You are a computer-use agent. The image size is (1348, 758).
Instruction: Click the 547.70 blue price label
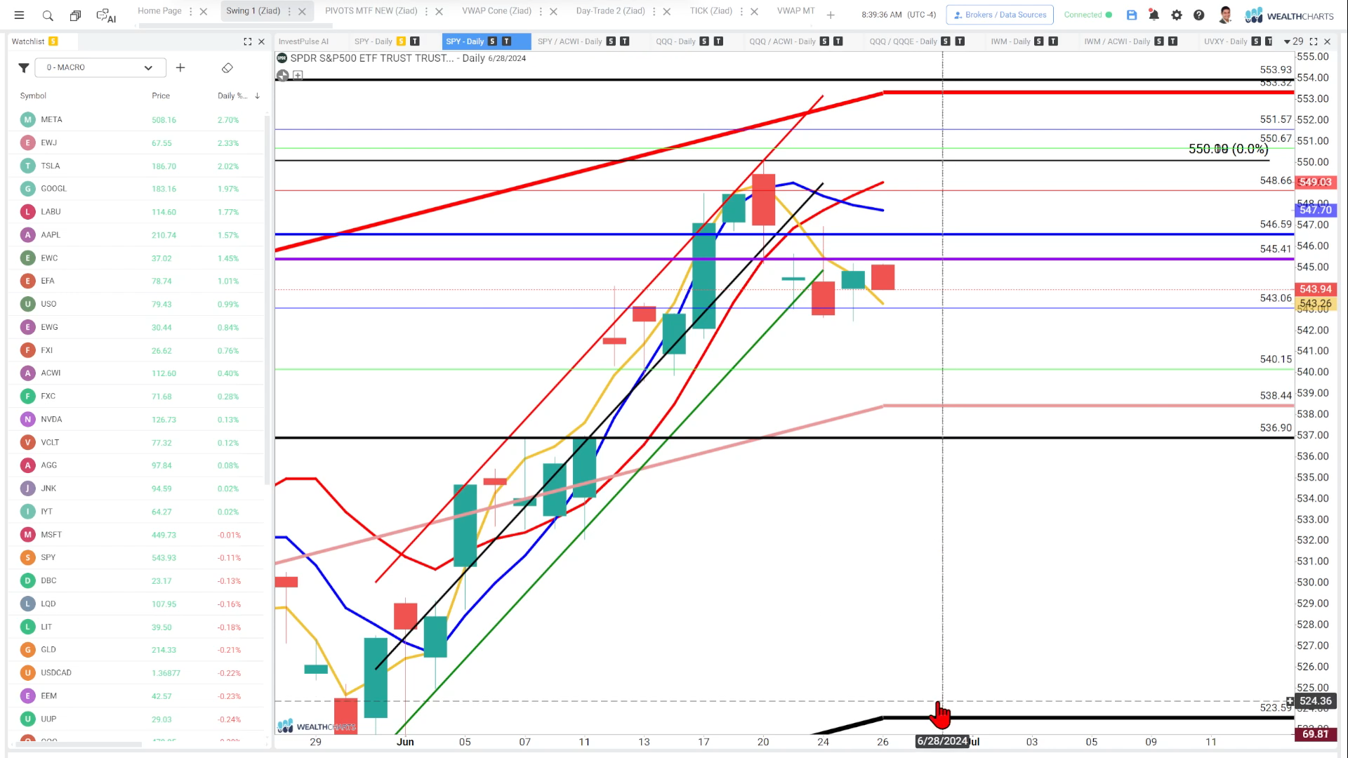click(1315, 210)
